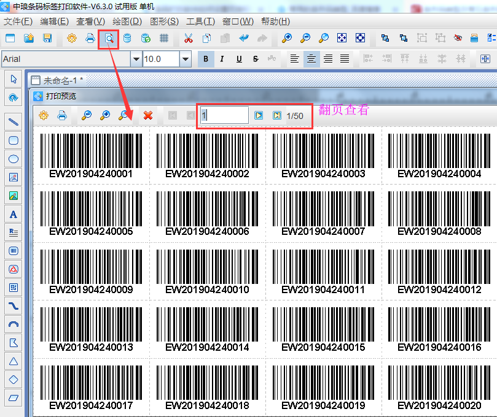Jump to last page in preview
Image resolution: width=497 pixels, height=417 pixels.
[x=277, y=115]
